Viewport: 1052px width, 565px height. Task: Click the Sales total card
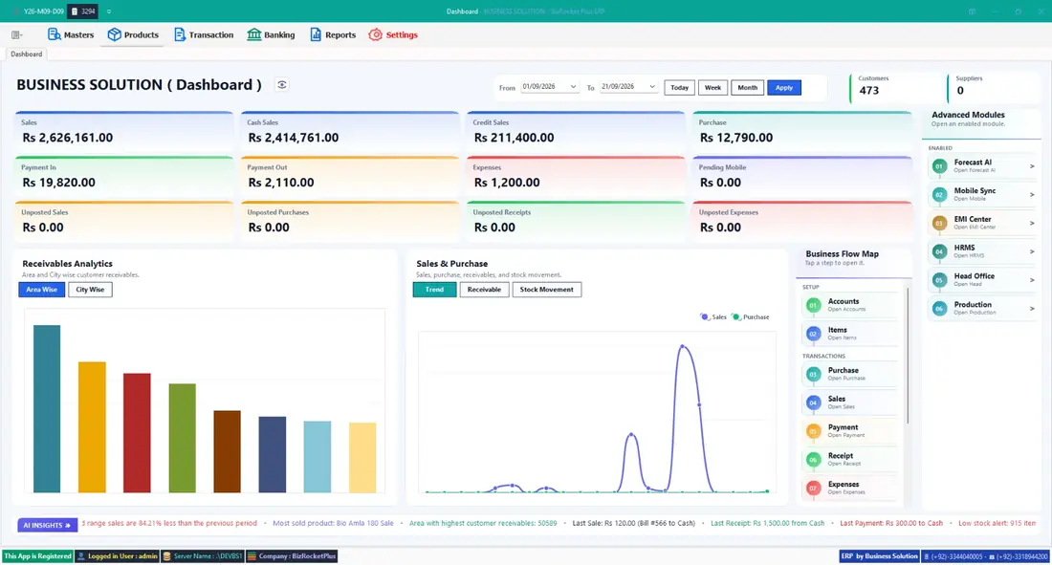pos(124,132)
